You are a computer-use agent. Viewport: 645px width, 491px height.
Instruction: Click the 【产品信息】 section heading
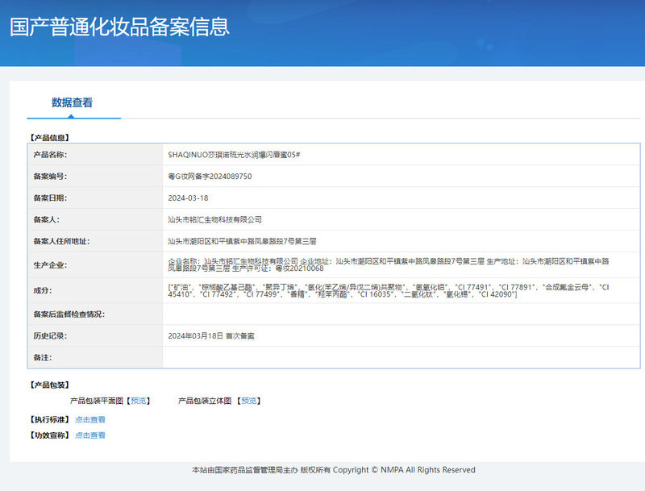tap(49, 138)
